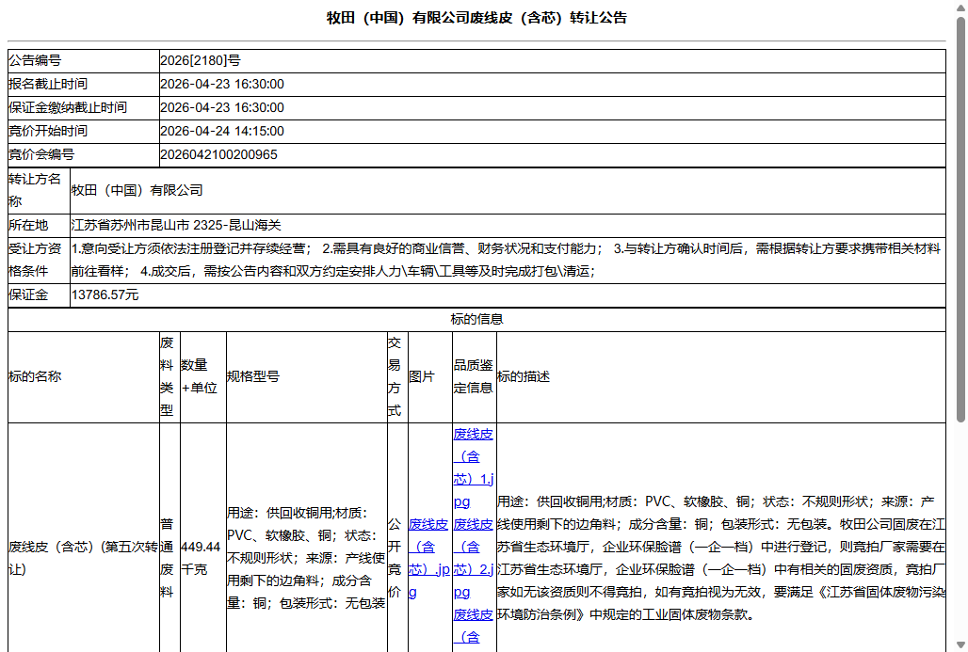Click the announcement number 2026[2180]号
The width and height of the screenshot is (968, 652).
[201, 60]
